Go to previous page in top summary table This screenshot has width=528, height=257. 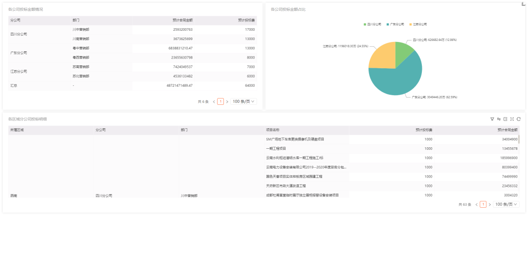tap(214, 101)
